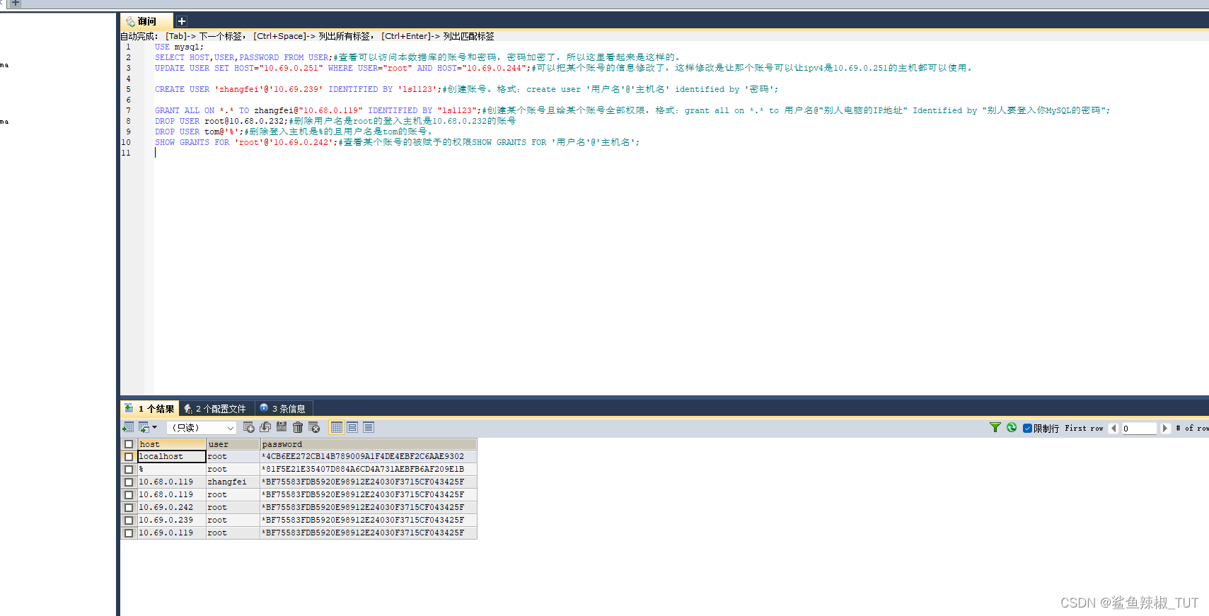Screen dimensions: 1209x616
Task: Tick the select-all checkbox in header row
Action: tap(129, 444)
